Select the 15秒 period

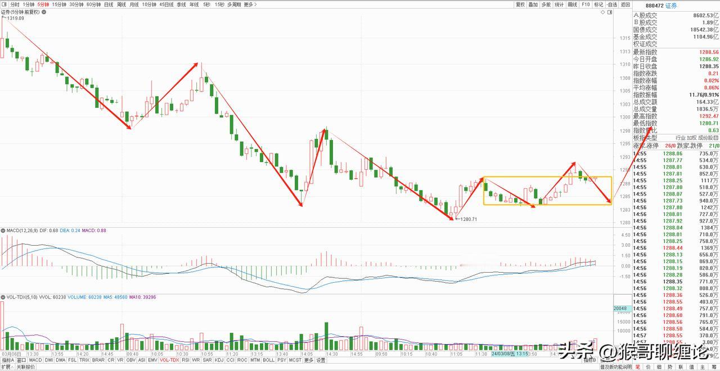(x=219, y=4)
